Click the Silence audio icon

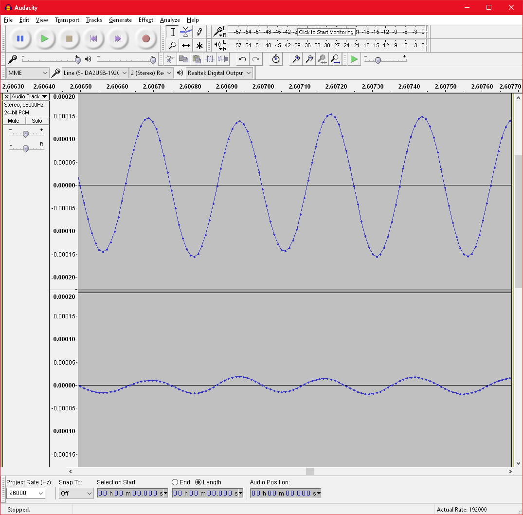point(223,59)
